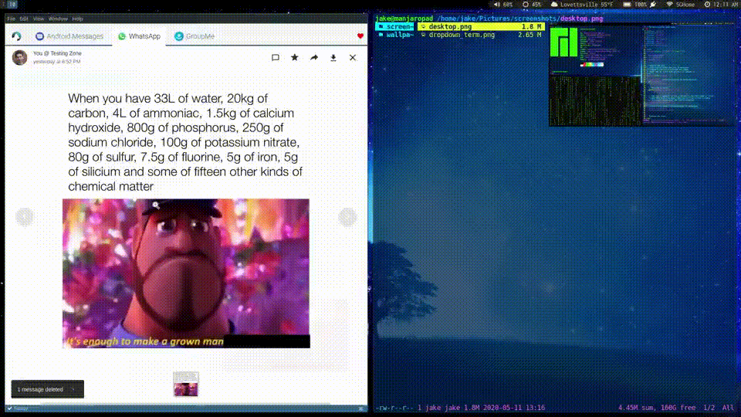The height and width of the screenshot is (417, 741).
Task: Switch to the GroupMe tab
Action: tap(195, 36)
